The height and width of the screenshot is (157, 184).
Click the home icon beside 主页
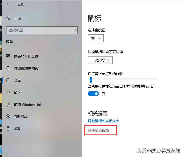[8, 18]
